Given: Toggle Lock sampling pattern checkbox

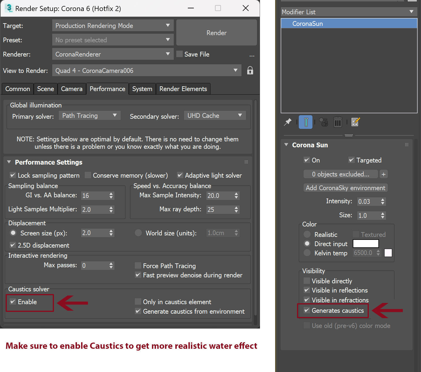Looking at the screenshot, I should 13,175.
